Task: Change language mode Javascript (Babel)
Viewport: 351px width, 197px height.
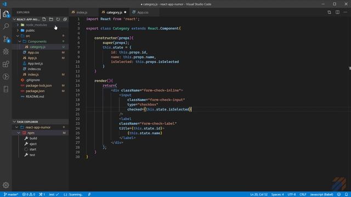Action: [321, 195]
